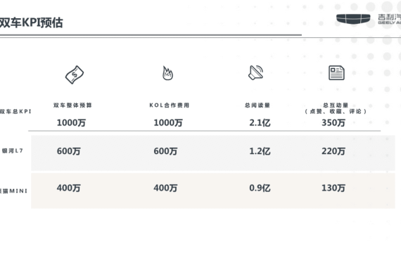Image resolution: width=401 pixels, height=253 pixels.
Task: Click the 350万 total interactions value
Action: 333,123
